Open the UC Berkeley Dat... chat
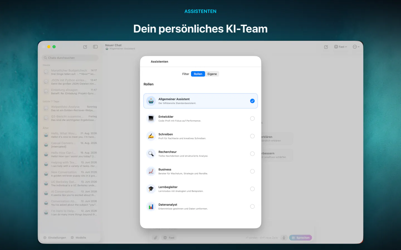The height and width of the screenshot is (250, 401). (x=70, y=184)
